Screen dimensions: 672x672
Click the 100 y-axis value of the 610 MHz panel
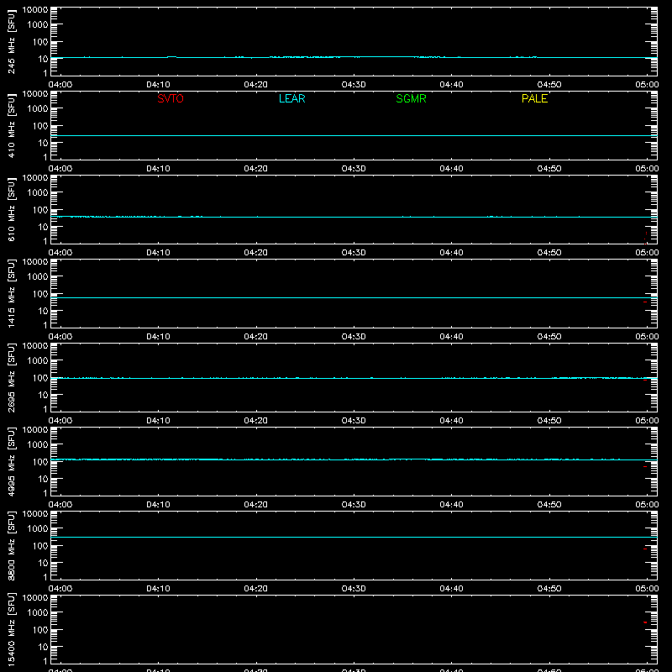(x=40, y=210)
